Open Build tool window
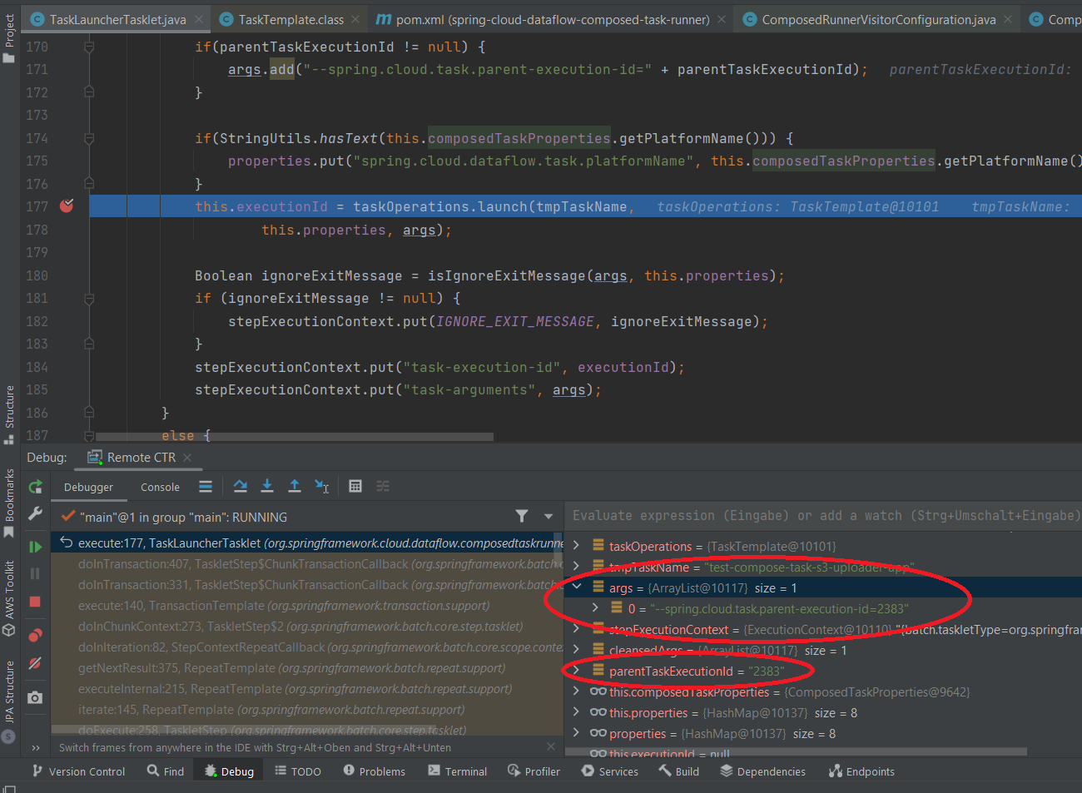The image size is (1082, 793). [x=678, y=771]
